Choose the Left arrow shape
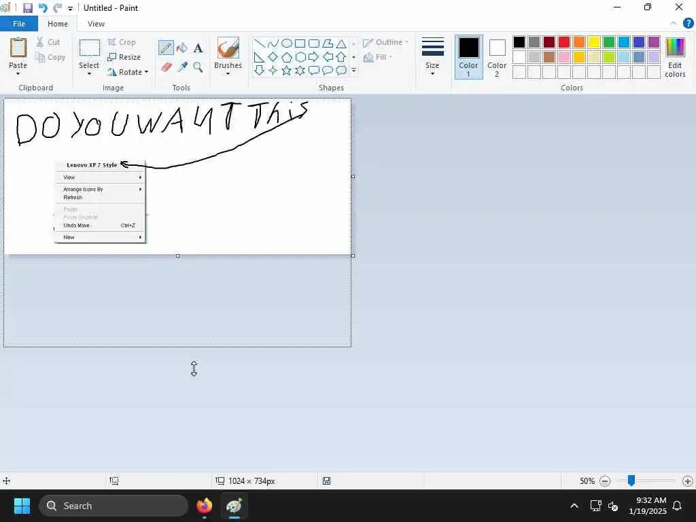The height and width of the screenshot is (522, 696). (x=328, y=57)
